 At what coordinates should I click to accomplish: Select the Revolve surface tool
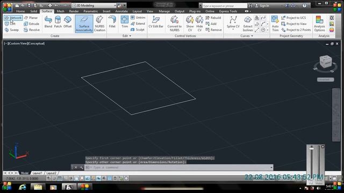pos(32,30)
